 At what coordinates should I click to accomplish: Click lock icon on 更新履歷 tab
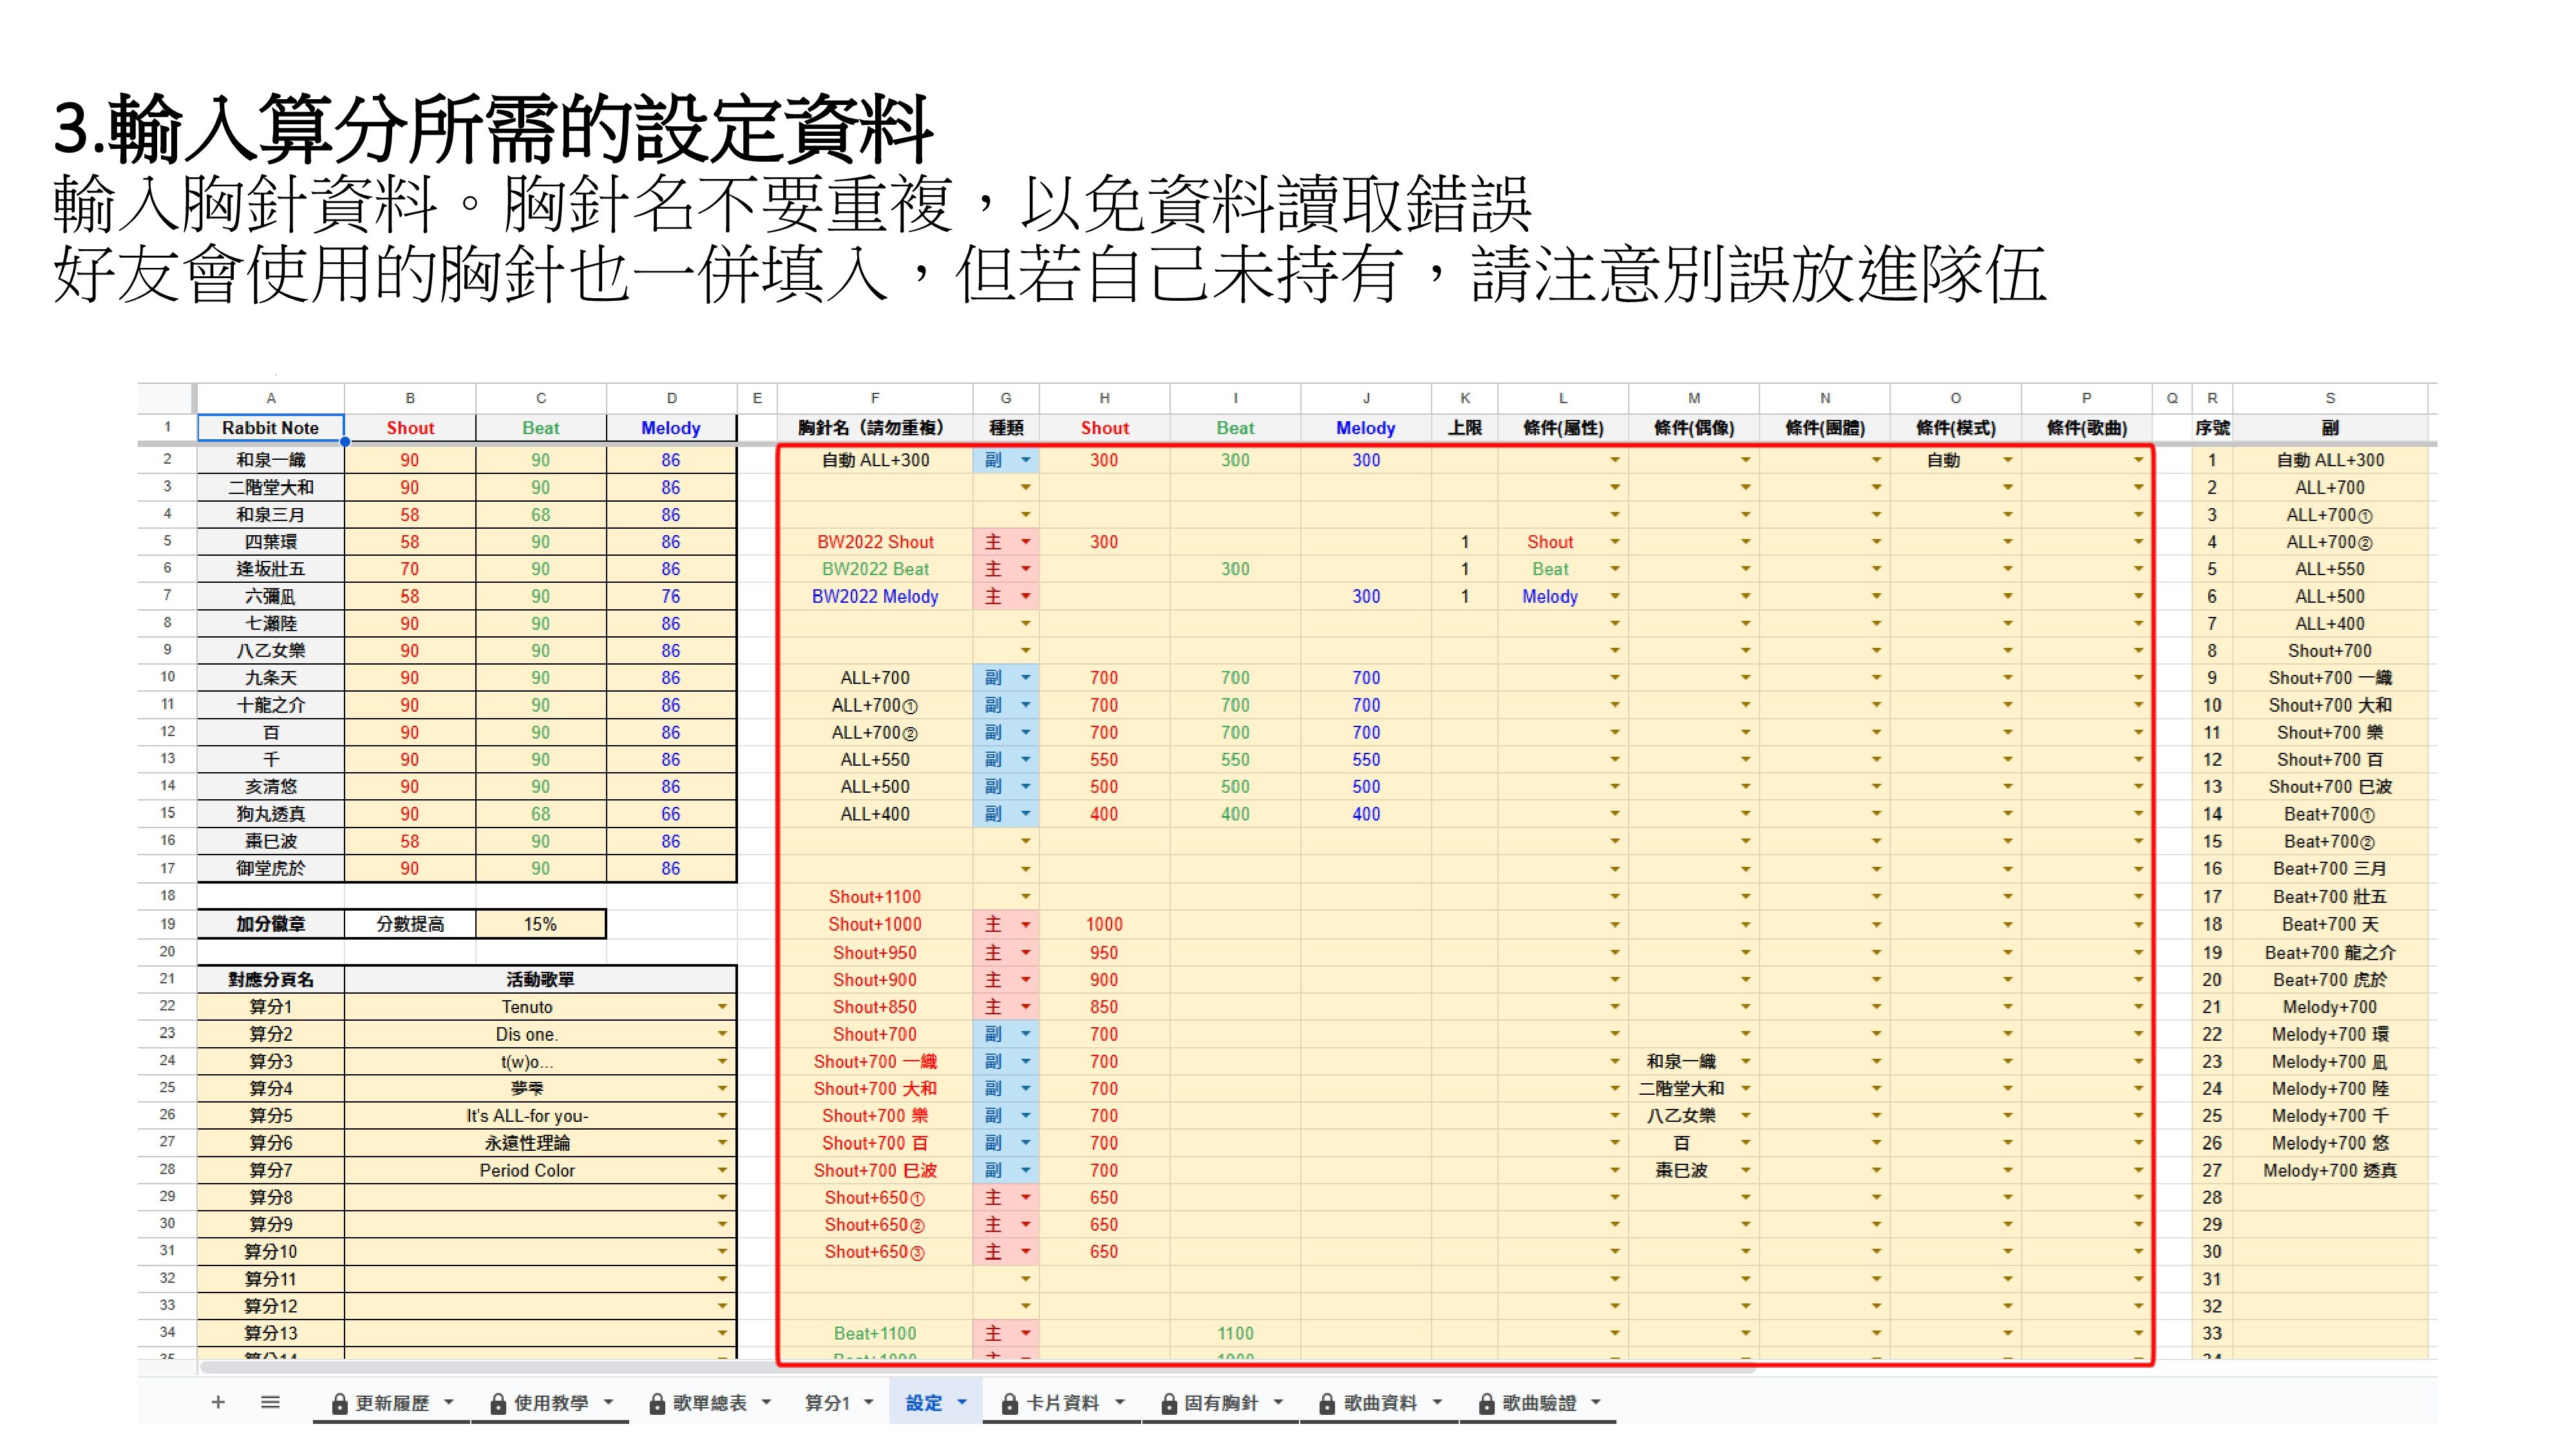(x=339, y=1404)
